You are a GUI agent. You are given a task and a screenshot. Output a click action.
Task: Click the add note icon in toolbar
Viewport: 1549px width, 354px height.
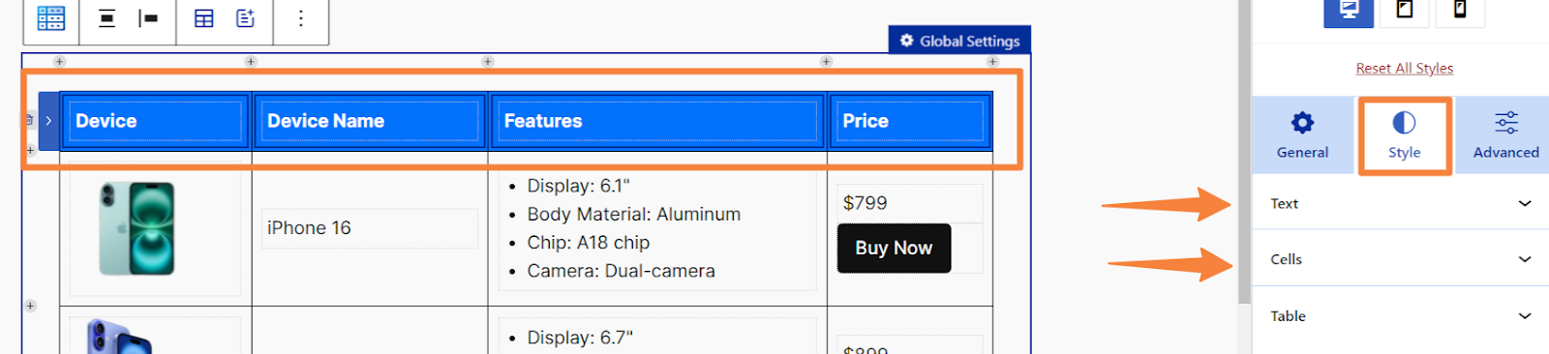pyautogui.click(x=246, y=18)
